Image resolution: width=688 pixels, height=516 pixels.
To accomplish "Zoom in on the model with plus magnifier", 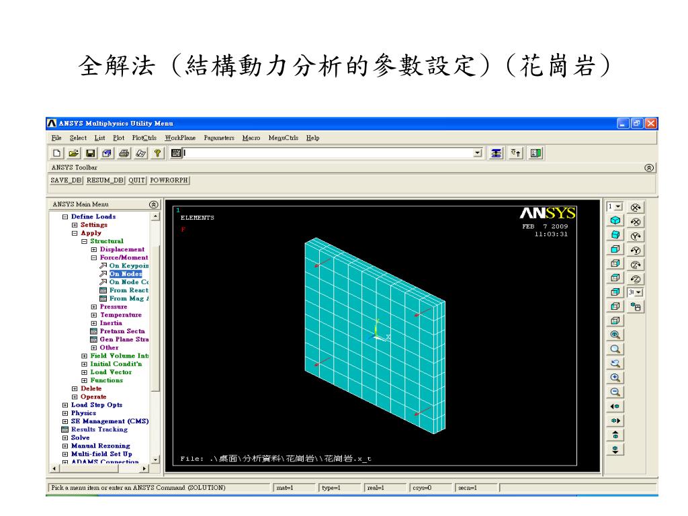I will [x=615, y=378].
